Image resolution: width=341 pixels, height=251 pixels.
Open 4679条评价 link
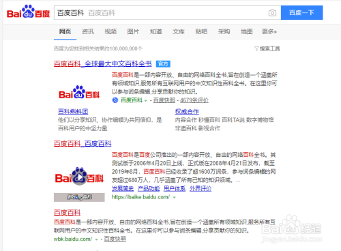pos(194,100)
